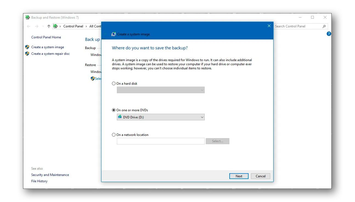Image resolution: width=355 pixels, height=202 pixels.
Task: Select the On a hard disk option
Action: [x=114, y=84]
